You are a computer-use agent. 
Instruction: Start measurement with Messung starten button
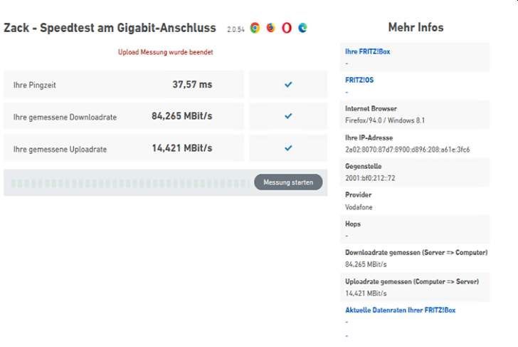coord(288,182)
